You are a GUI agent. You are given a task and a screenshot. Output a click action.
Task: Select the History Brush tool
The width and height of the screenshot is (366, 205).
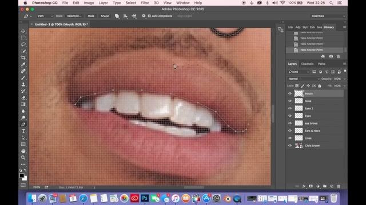(23, 91)
